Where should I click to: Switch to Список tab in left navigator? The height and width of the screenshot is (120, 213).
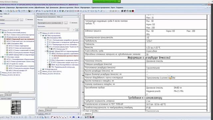[8, 95]
